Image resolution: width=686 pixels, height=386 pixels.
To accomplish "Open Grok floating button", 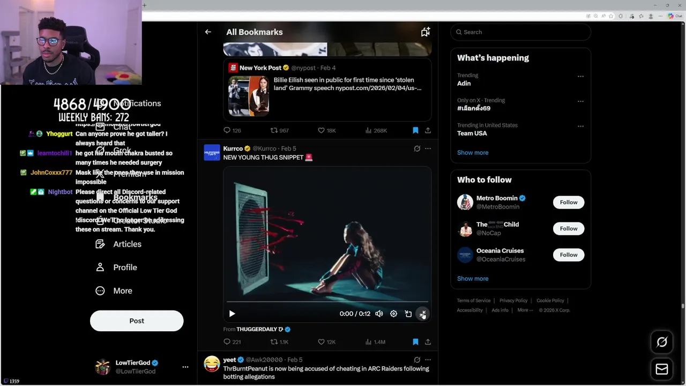I will (x=662, y=342).
